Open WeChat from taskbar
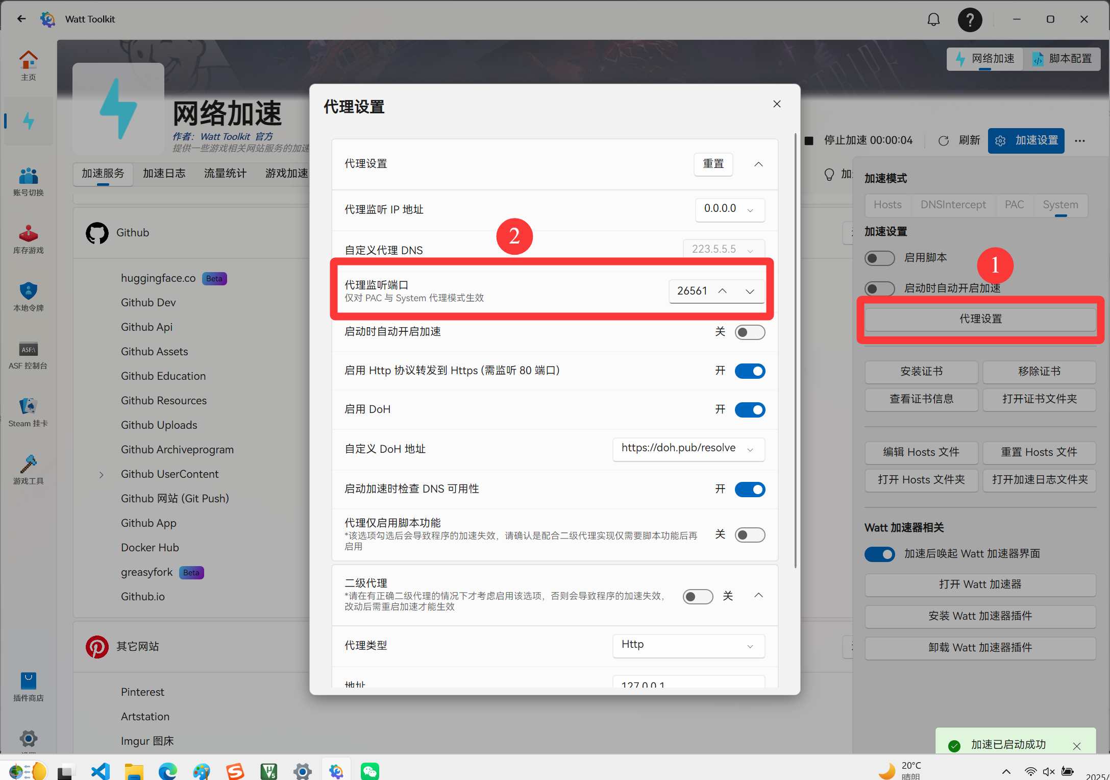Image resolution: width=1110 pixels, height=780 pixels. (370, 771)
